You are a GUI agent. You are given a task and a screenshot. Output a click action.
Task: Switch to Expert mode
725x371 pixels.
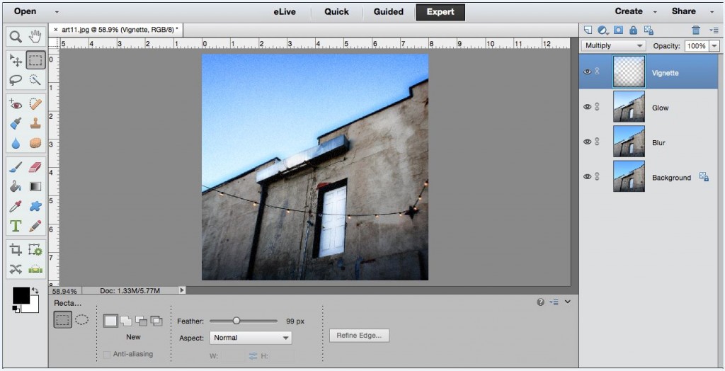point(440,12)
